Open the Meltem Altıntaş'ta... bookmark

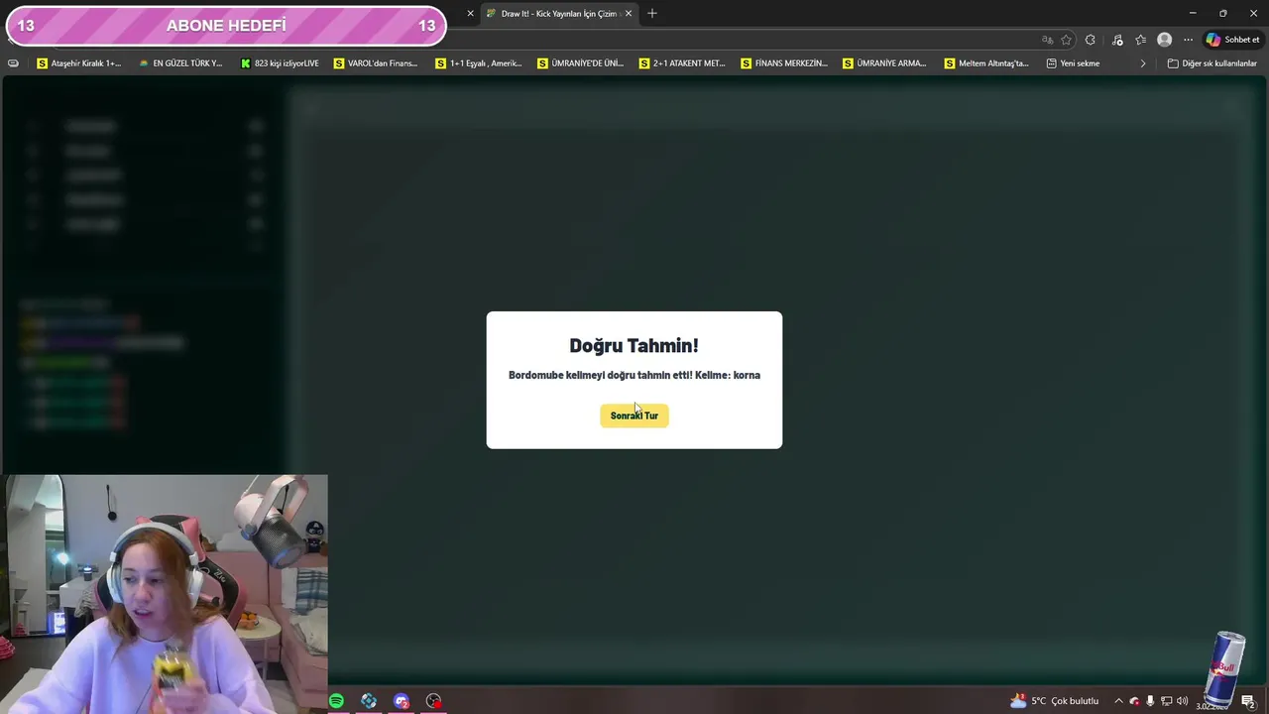pos(986,63)
